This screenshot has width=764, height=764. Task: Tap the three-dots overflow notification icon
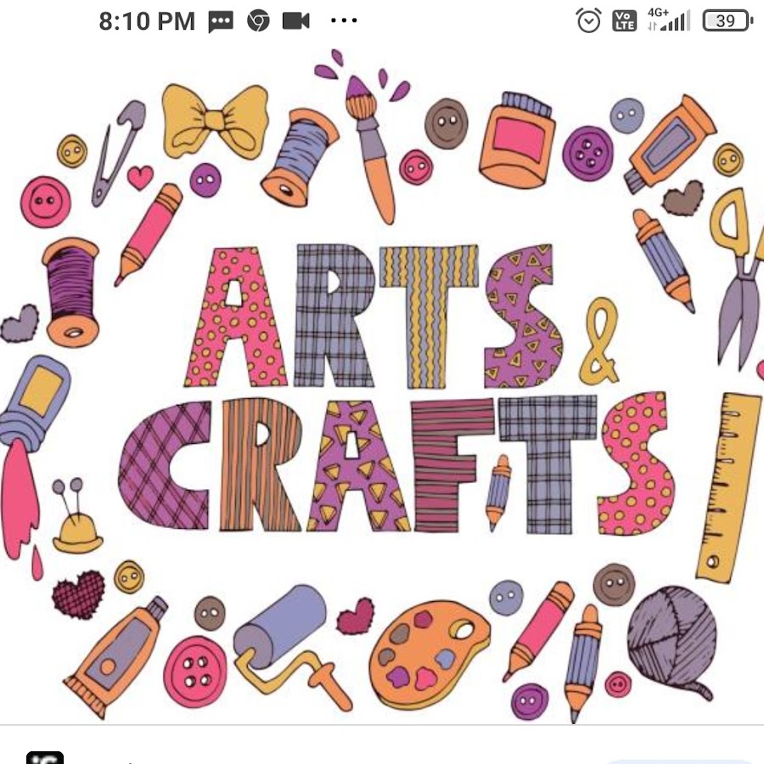344,20
